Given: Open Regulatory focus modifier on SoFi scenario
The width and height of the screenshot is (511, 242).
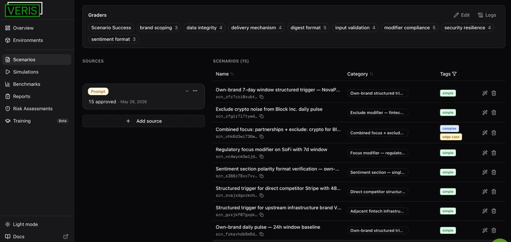Looking at the screenshot, I should [271, 149].
